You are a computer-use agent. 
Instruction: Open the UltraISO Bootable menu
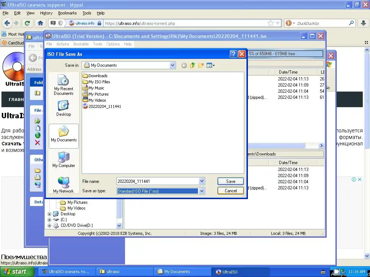pyautogui.click(x=81, y=44)
